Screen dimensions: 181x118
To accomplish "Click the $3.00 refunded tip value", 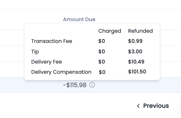I will (x=135, y=51).
